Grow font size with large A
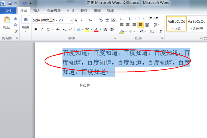The width and height of the screenshot is (207, 138). [76, 20]
